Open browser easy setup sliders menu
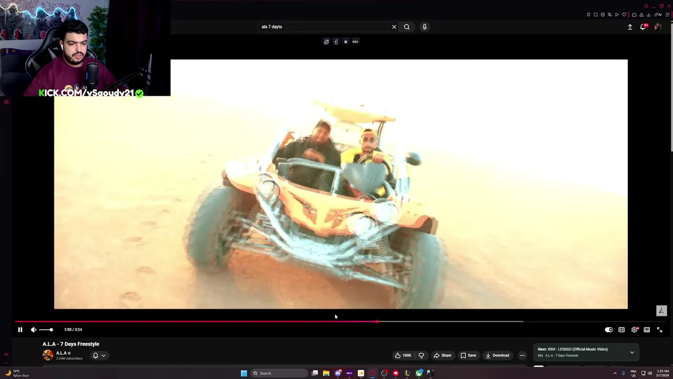The height and width of the screenshot is (379, 673). [667, 15]
